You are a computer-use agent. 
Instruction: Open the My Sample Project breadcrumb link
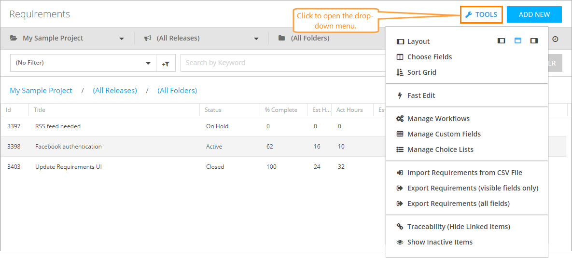(41, 91)
